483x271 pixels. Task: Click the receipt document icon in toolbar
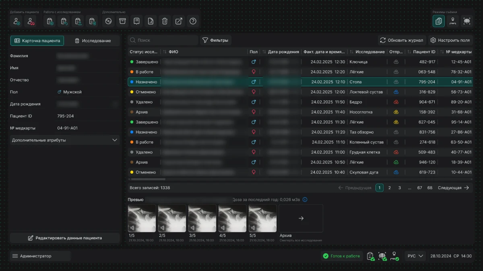(137, 21)
